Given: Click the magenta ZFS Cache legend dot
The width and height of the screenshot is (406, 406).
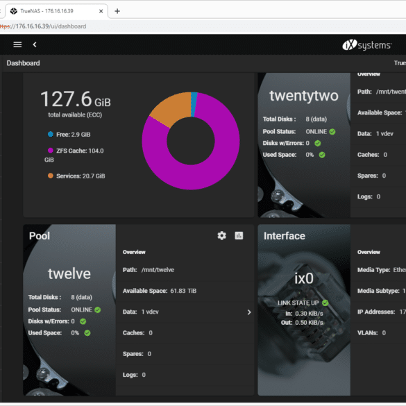Looking at the screenshot, I should click(x=51, y=151).
